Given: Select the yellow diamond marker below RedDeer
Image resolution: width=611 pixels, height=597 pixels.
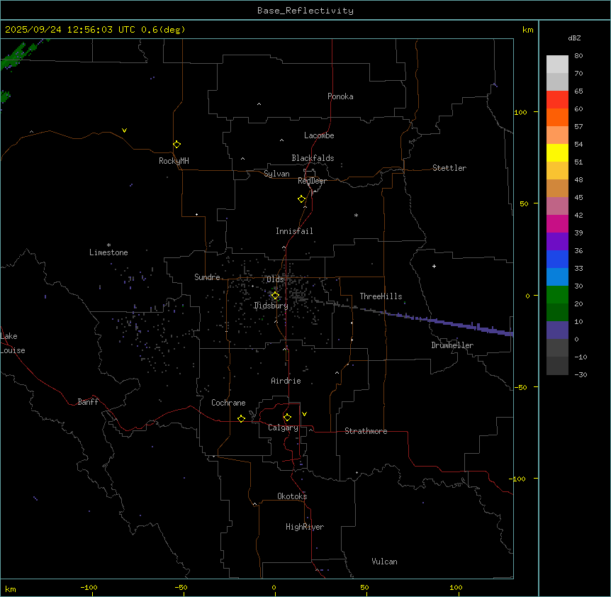Looking at the screenshot, I should [302, 199].
